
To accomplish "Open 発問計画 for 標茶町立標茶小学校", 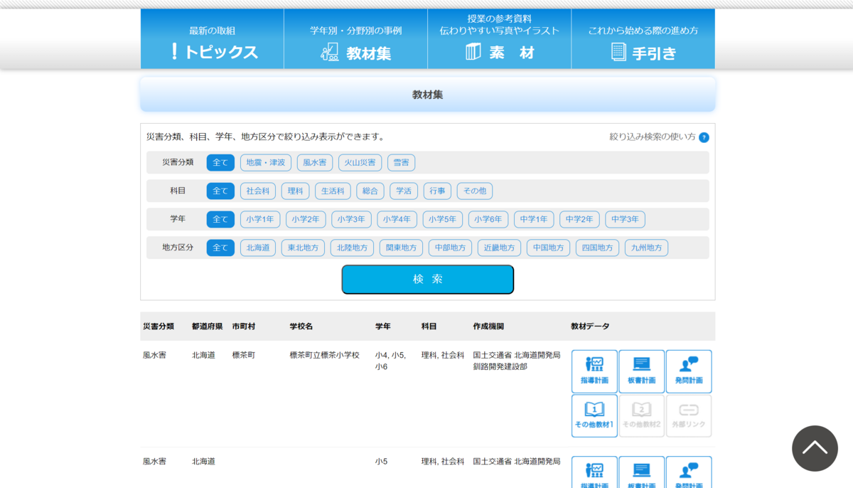I will pyautogui.click(x=689, y=371).
